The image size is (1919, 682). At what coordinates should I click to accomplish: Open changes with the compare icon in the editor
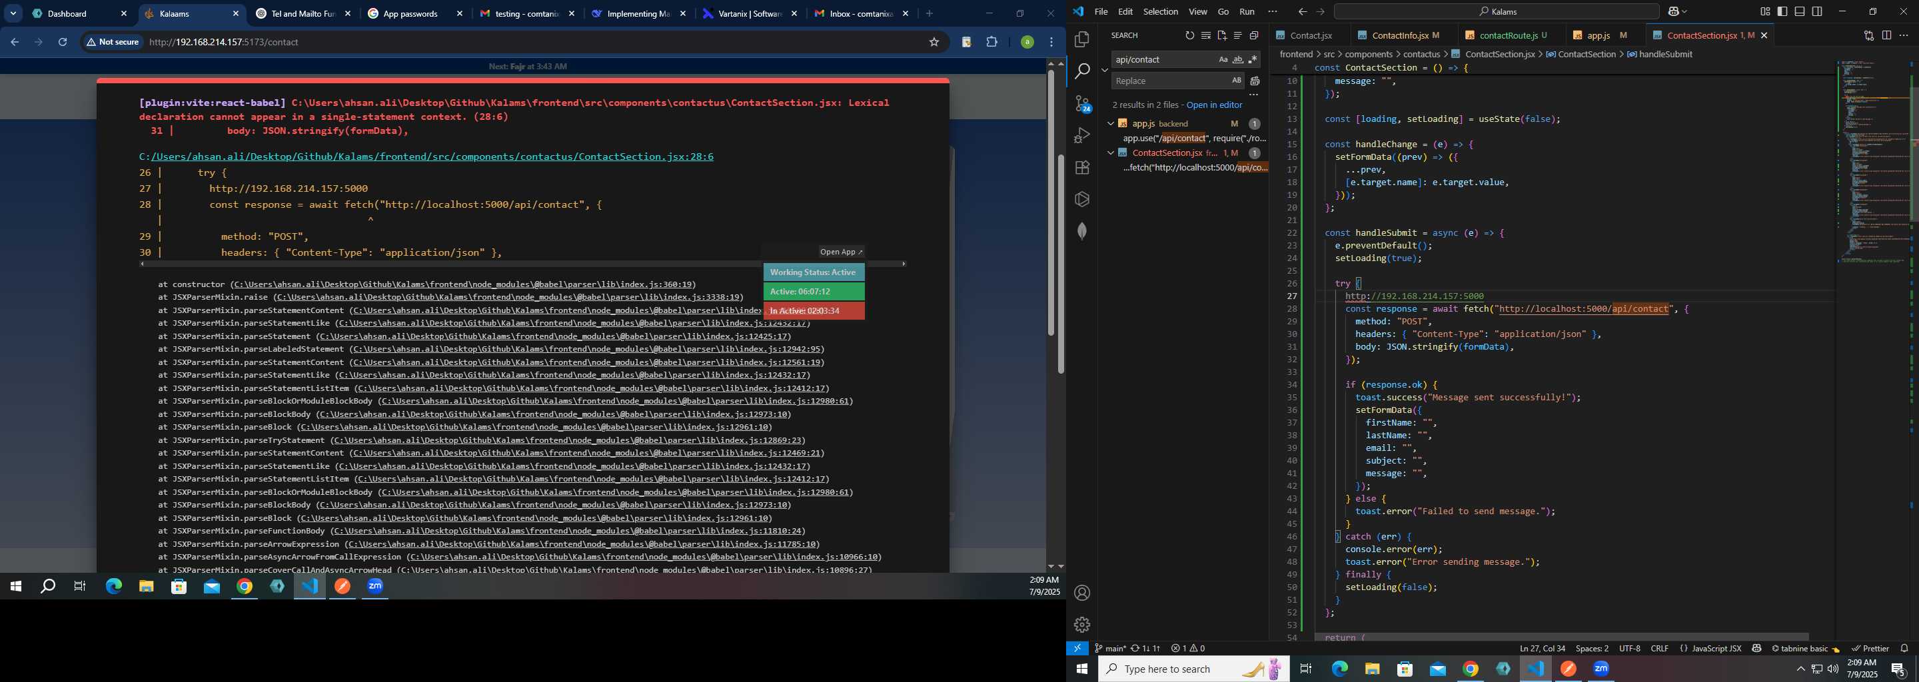(1869, 36)
